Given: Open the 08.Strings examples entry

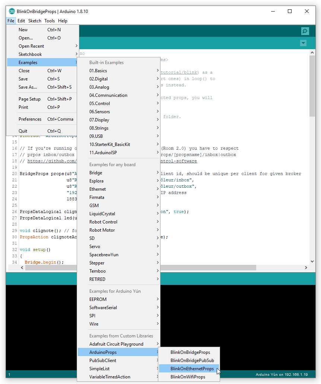Looking at the screenshot, I should [119, 128].
